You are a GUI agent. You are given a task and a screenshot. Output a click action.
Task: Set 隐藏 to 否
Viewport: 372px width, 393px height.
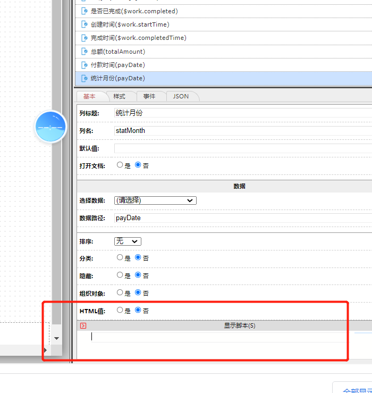[x=138, y=275]
